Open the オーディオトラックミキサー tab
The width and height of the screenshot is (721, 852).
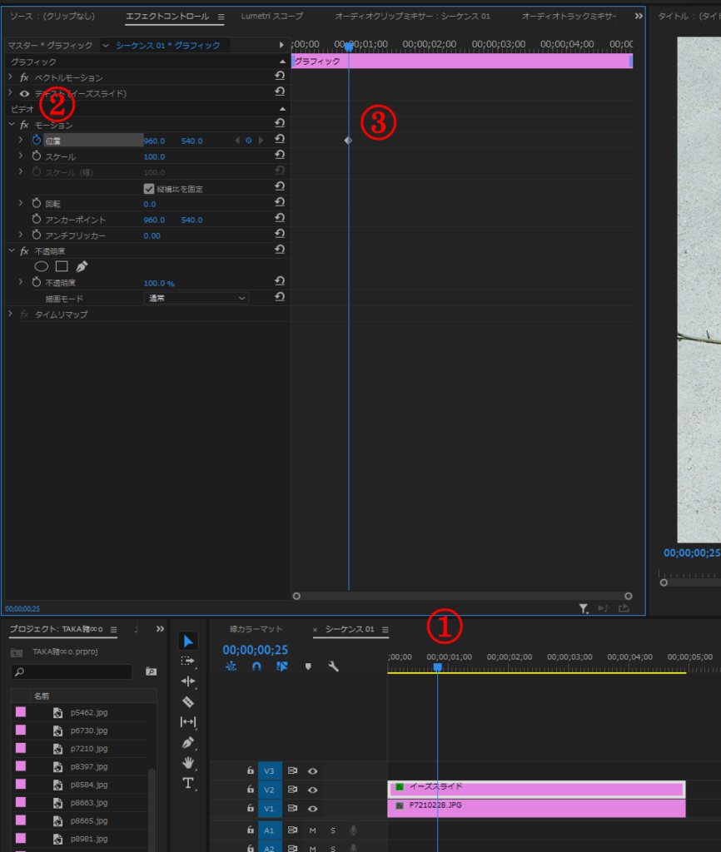click(569, 17)
